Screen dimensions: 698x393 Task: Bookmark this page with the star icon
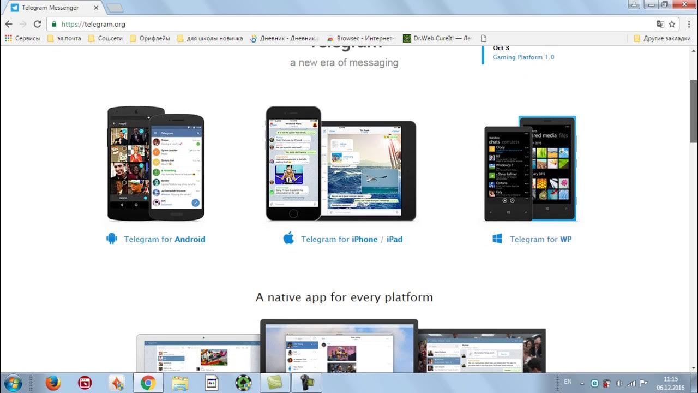tap(672, 24)
